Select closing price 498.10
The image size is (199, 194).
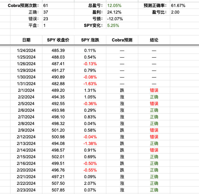click(x=58, y=117)
